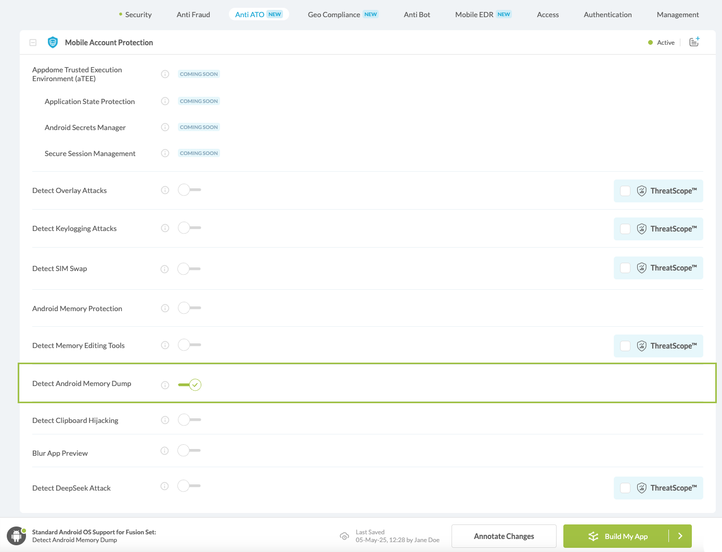Enable the Detect Keylogging Attacks toggle
Image resolution: width=722 pixels, height=552 pixels.
tap(189, 228)
